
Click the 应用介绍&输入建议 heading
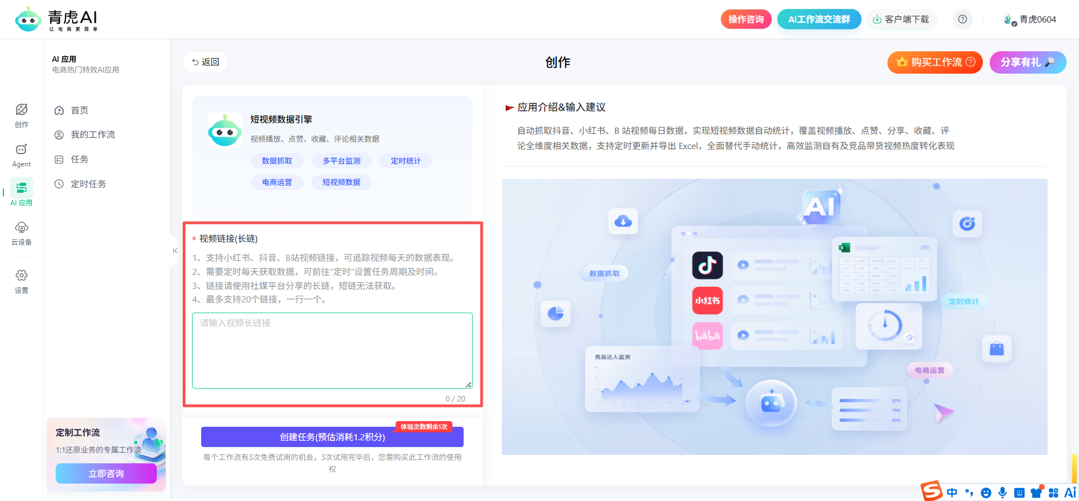pos(561,107)
